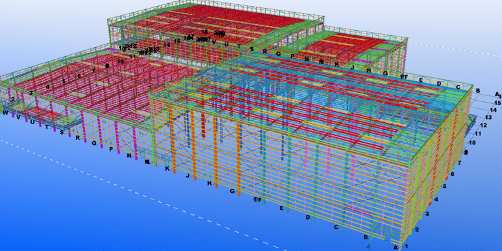Select grid label Q beneath the magenta columns

click(x=94, y=143)
